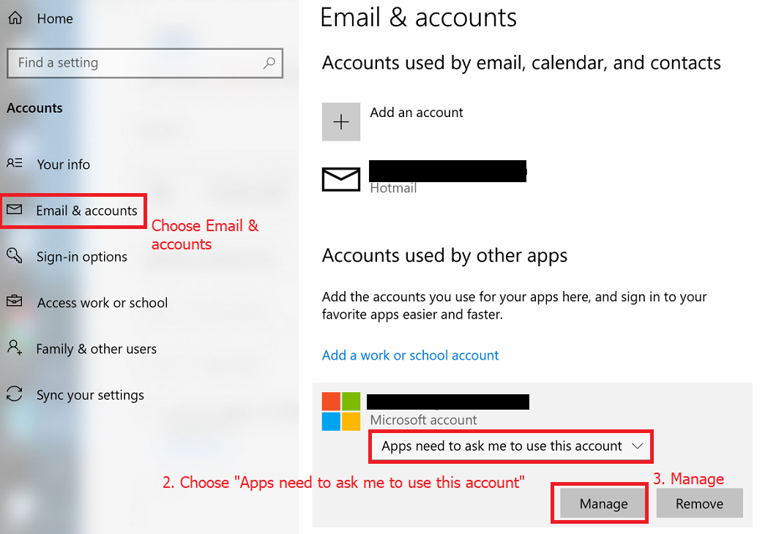Click the plus icon to add account

pos(341,121)
